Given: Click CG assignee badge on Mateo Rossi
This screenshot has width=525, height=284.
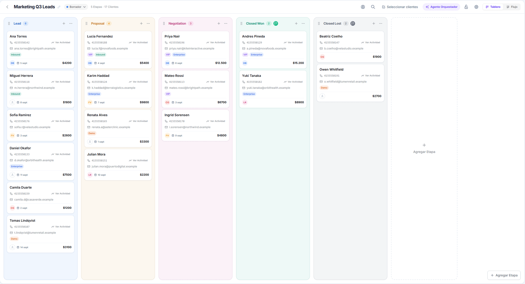Looking at the screenshot, I should coord(167,102).
